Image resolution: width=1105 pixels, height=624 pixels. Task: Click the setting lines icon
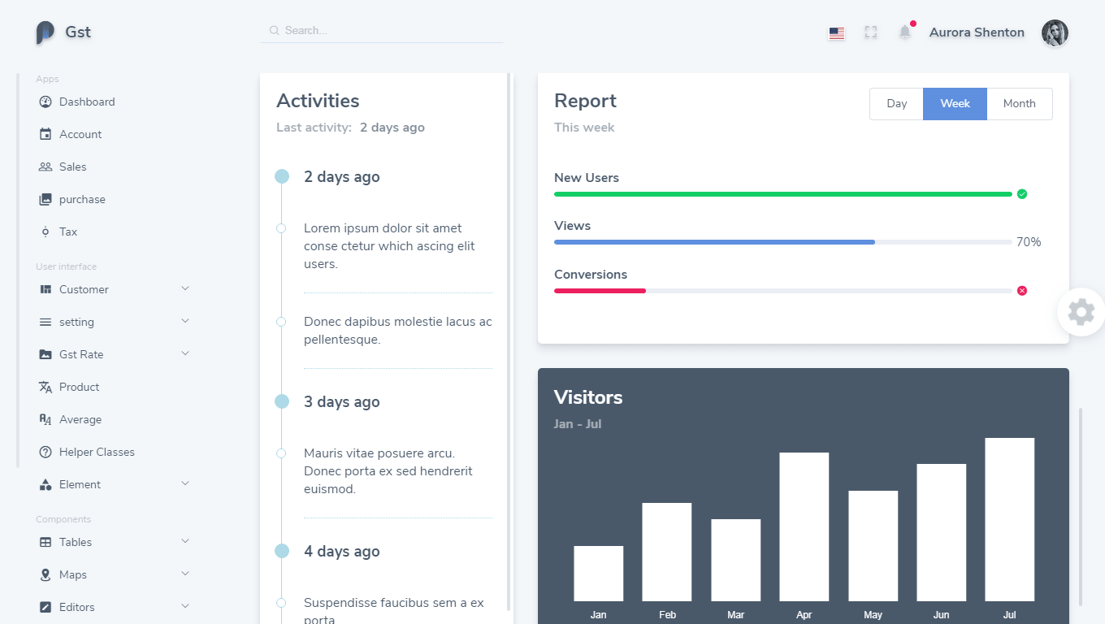45,322
